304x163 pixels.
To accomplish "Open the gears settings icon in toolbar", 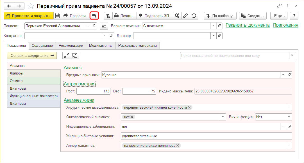I will [x=177, y=16].
